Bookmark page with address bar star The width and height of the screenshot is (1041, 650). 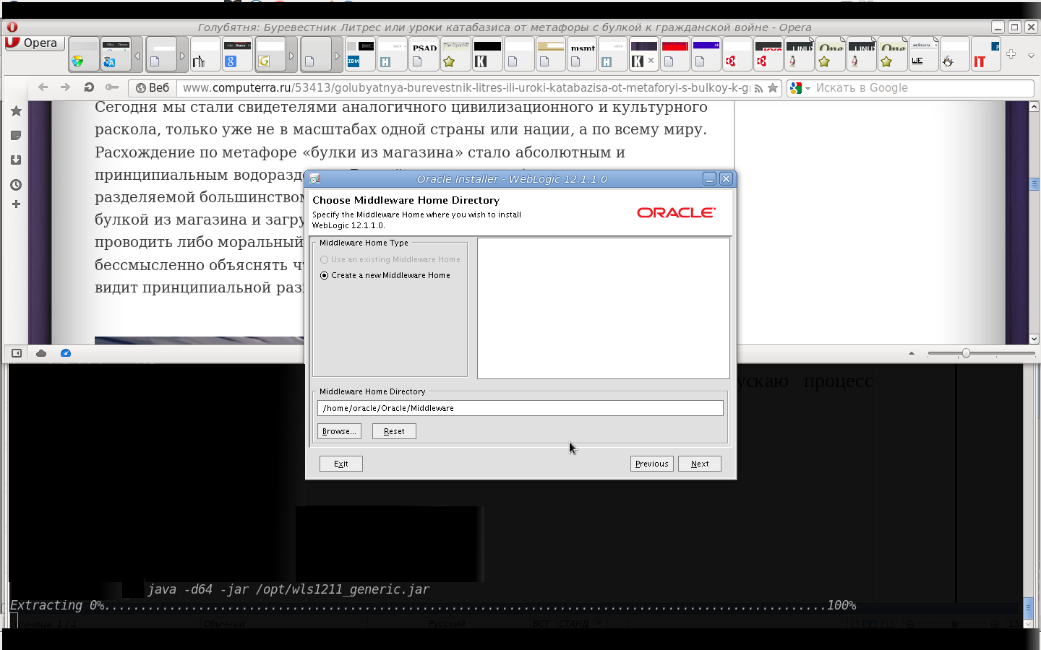click(x=773, y=88)
